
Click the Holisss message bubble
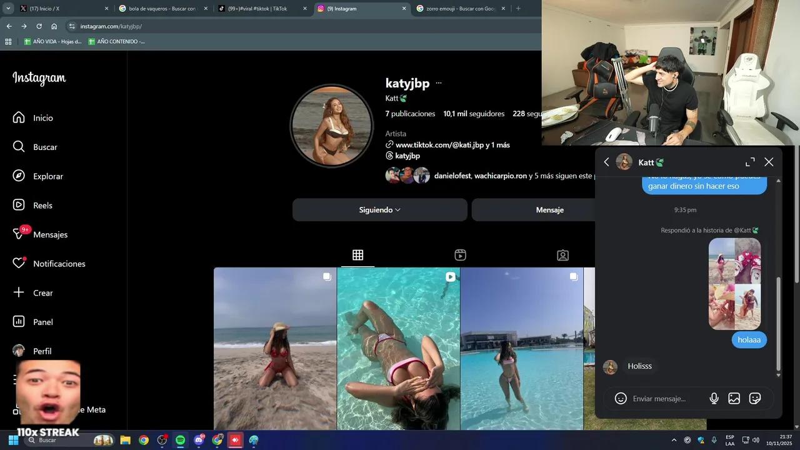coord(639,366)
